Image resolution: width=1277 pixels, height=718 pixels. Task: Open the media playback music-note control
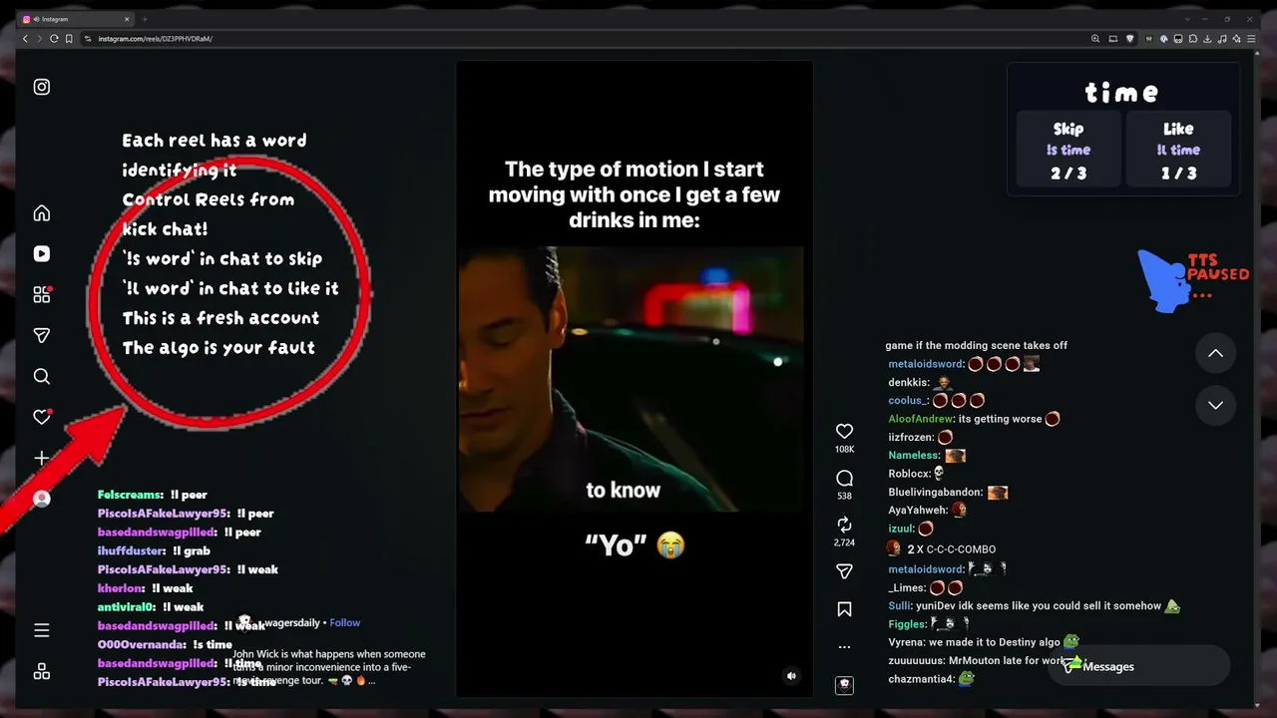[x=1222, y=39]
